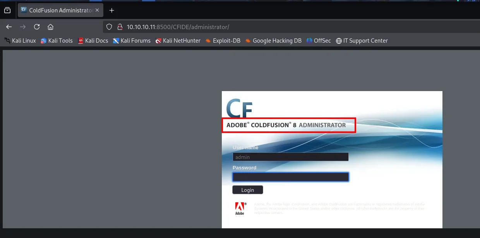The image size is (480, 238).
Task: Open the Kali Docs bookmark
Action: [93, 40]
